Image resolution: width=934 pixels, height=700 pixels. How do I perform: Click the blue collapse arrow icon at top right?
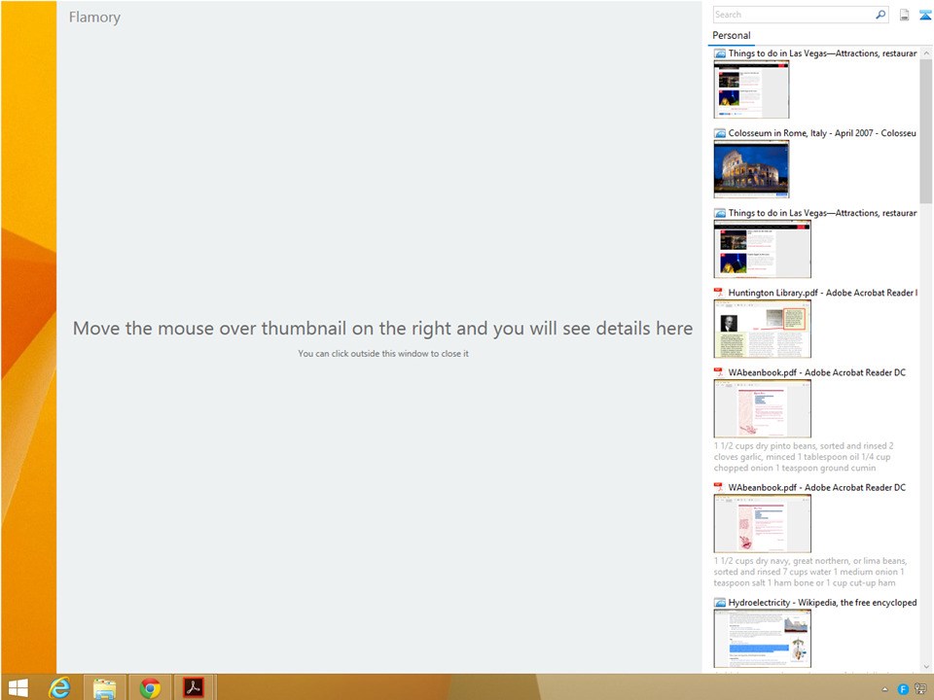coord(924,15)
